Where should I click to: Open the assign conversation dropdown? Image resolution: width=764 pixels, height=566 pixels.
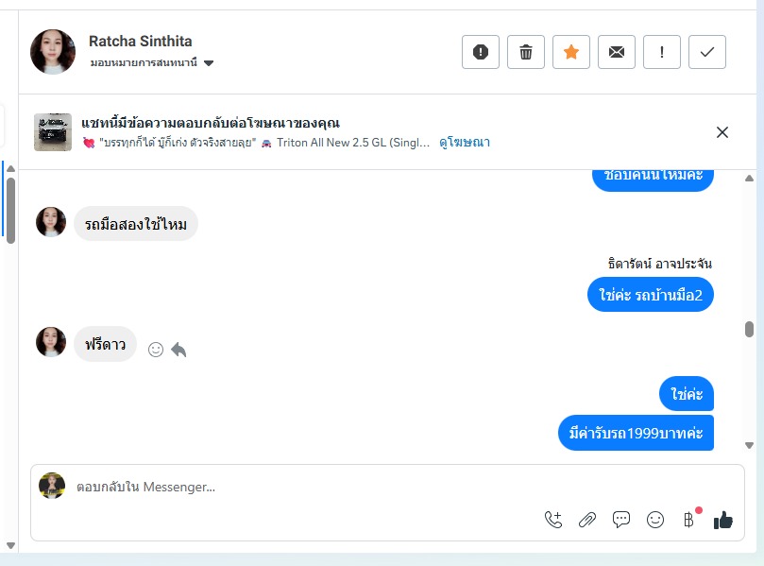click(x=209, y=63)
